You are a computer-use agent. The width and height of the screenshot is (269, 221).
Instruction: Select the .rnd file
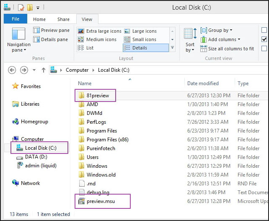pos(87,184)
